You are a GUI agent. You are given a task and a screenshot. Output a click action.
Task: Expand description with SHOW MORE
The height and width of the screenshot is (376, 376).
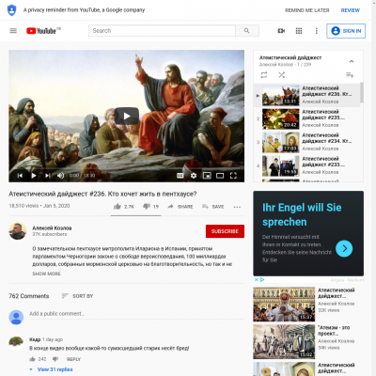46,274
